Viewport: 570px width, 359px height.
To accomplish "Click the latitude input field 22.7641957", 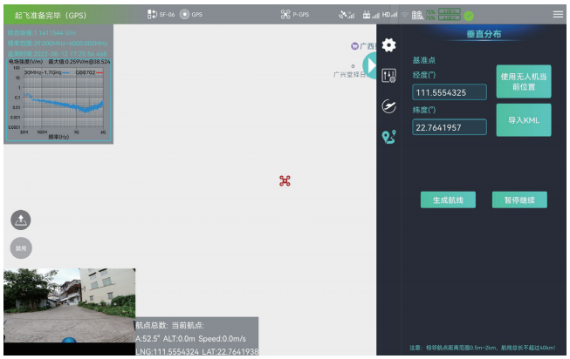I will point(450,127).
